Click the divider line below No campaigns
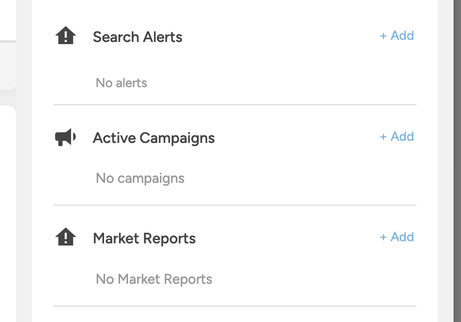 (235, 205)
